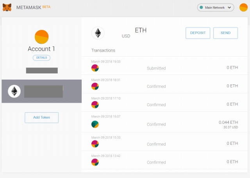250x178 pixels.
Task: Click identicon of the 18:31 transaction
Action: [x=95, y=86]
